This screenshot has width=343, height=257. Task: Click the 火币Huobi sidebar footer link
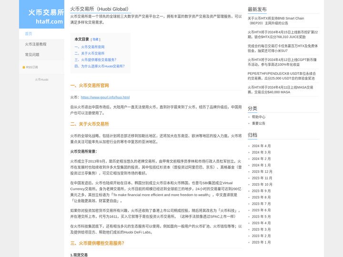click(41, 79)
